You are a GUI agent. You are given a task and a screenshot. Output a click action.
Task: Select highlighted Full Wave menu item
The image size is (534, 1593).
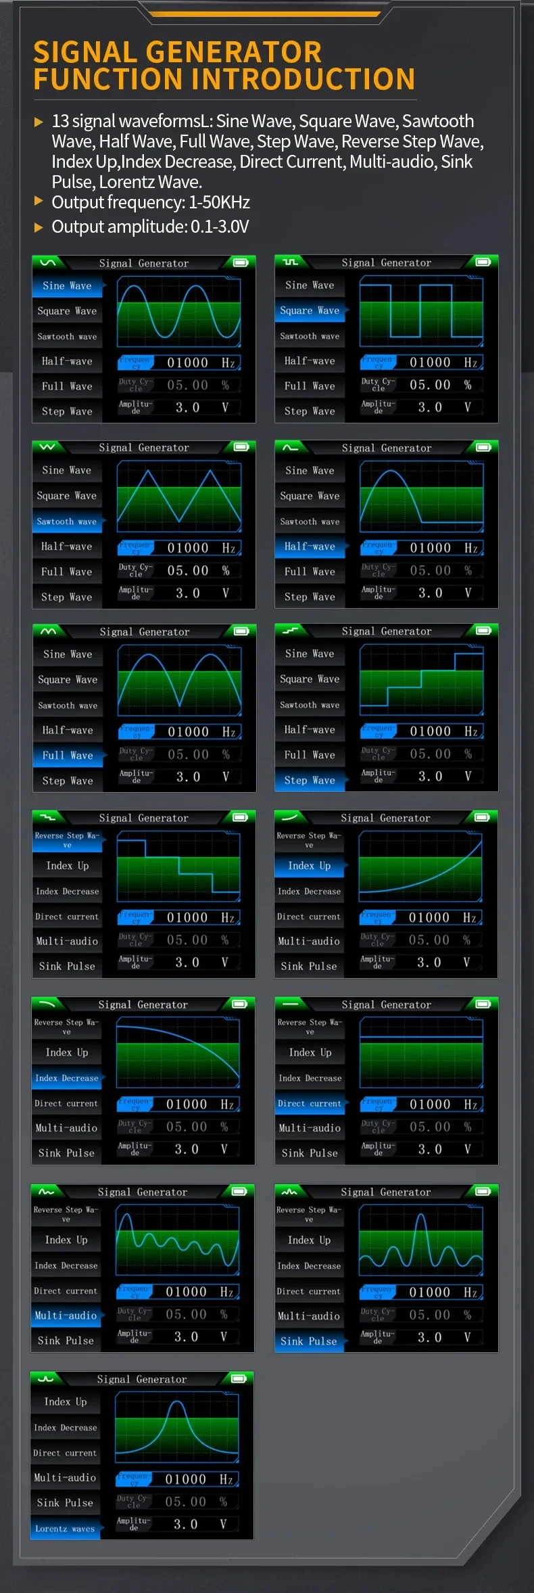click(x=70, y=756)
